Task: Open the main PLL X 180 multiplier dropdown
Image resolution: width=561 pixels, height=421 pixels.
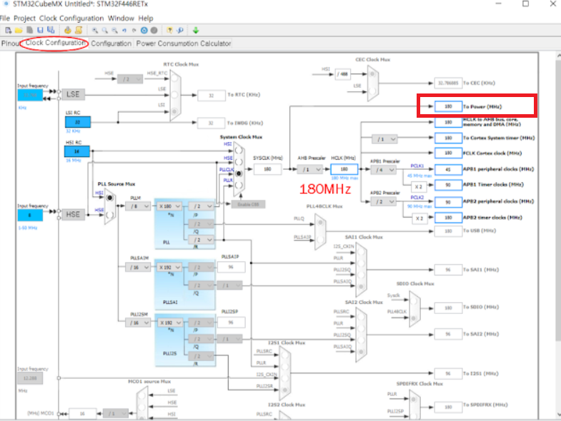Action: click(169, 206)
